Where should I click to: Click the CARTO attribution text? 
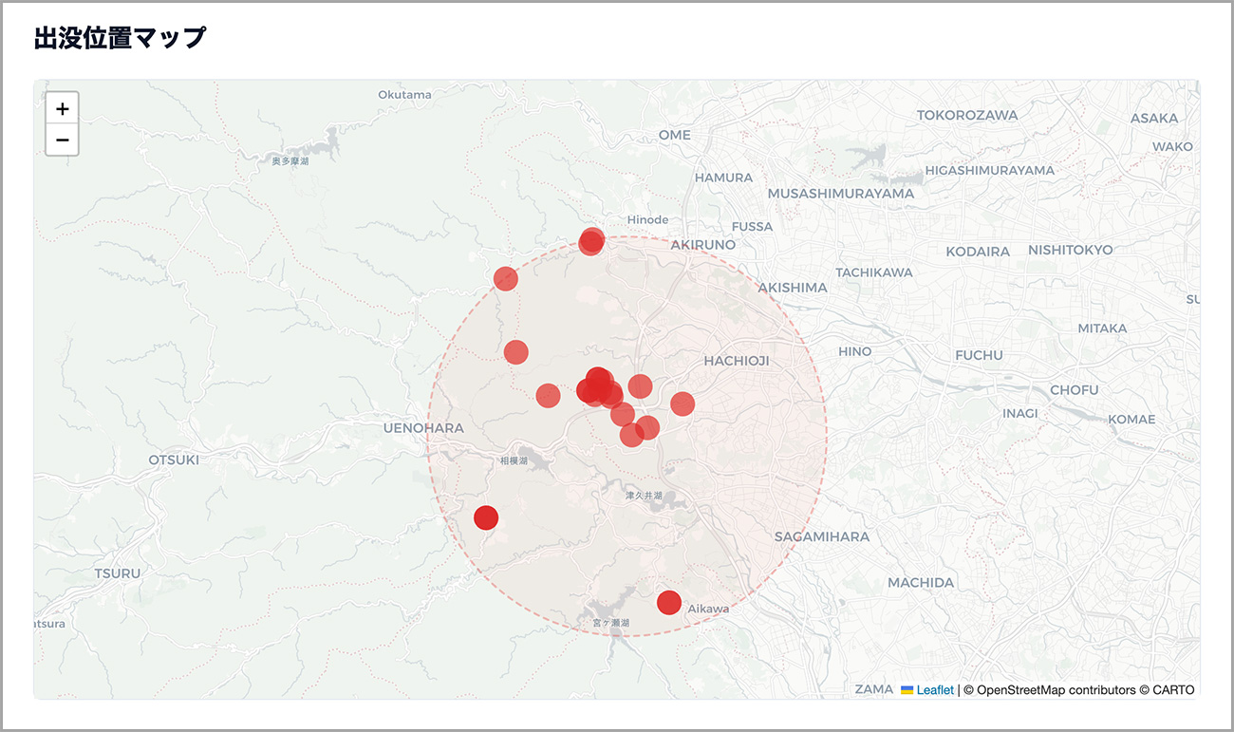tap(1173, 690)
